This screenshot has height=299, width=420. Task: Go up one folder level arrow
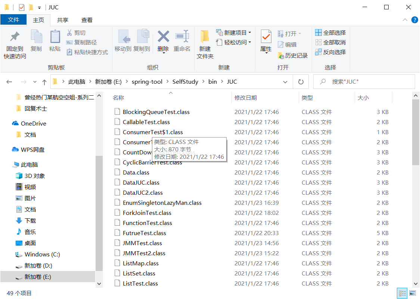pyautogui.click(x=44, y=82)
